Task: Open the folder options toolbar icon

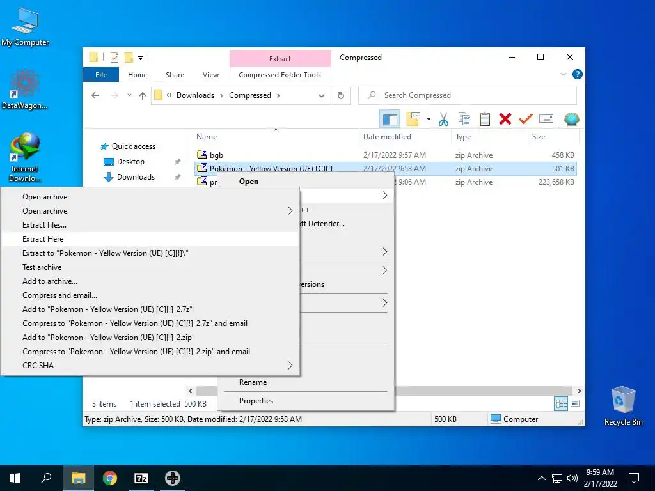Action: point(413,120)
